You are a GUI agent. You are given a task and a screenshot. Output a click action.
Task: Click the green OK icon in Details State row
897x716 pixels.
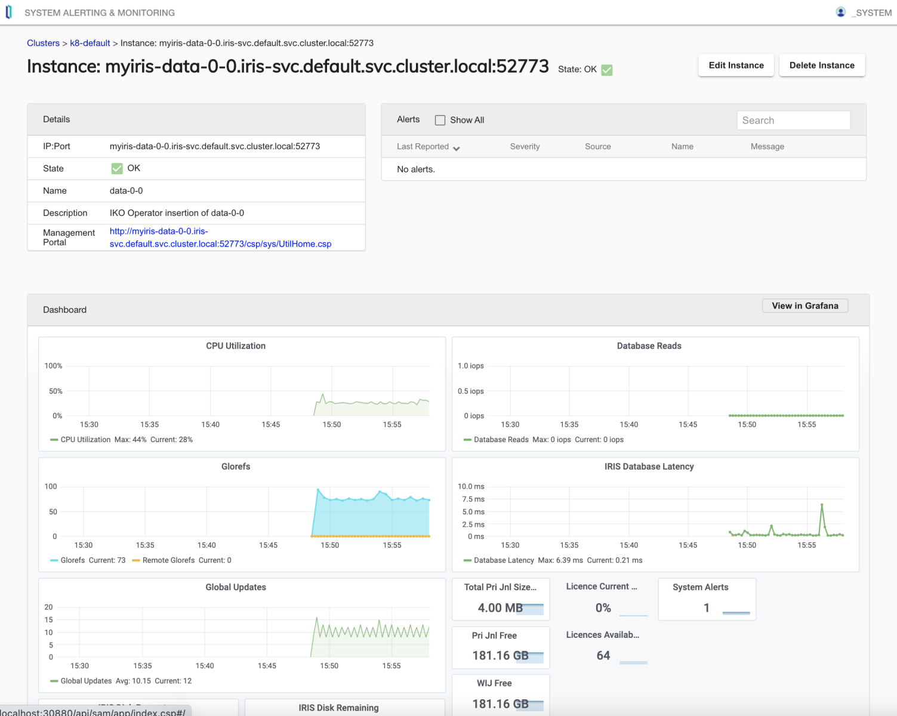coord(117,169)
